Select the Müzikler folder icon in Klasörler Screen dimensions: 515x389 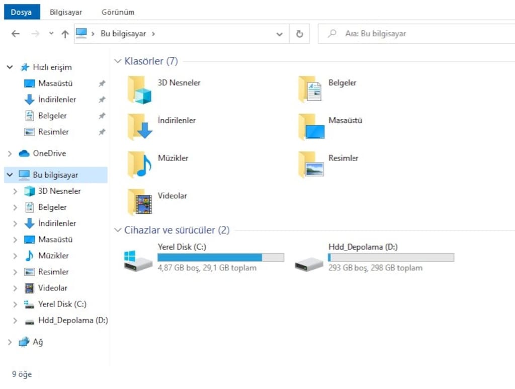point(140,164)
